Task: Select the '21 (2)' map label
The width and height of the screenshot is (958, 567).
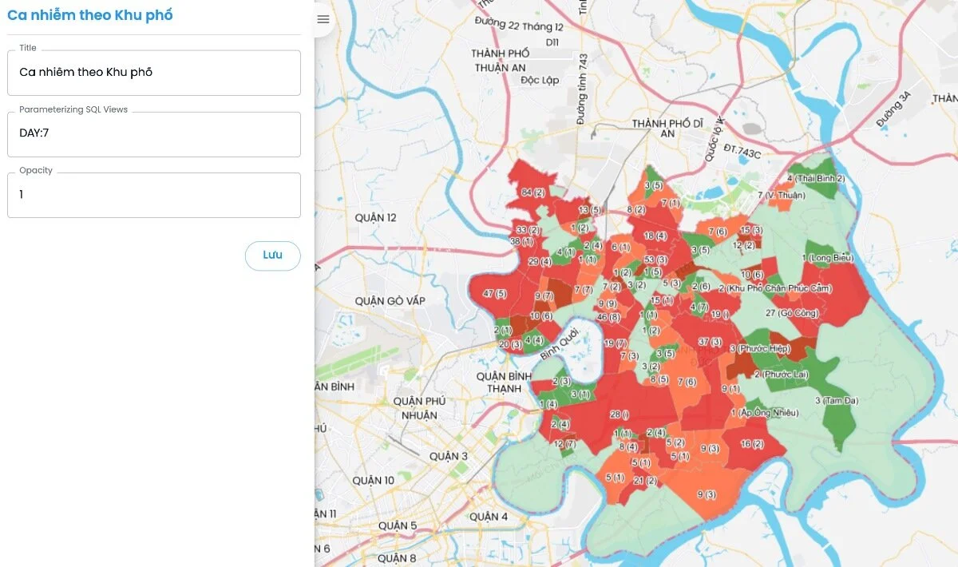Action: [645, 481]
